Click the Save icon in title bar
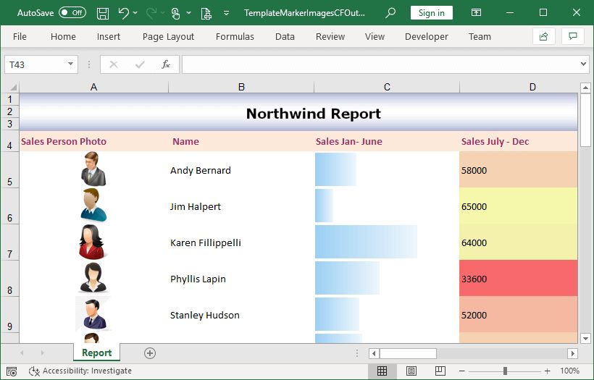 tap(103, 13)
